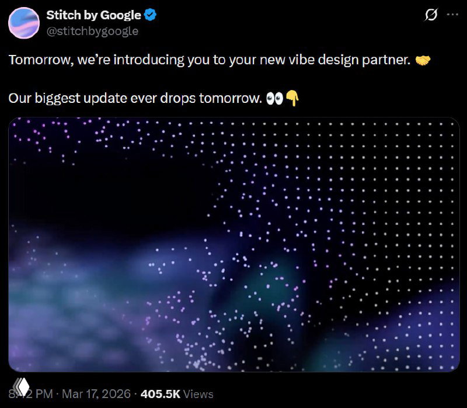The height and width of the screenshot is (408, 467).
Task: Open the 405.5K view count
Action: coord(159,394)
